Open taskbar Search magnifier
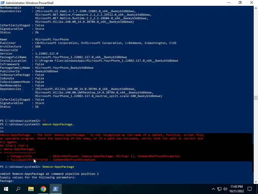 [x=18, y=189]
